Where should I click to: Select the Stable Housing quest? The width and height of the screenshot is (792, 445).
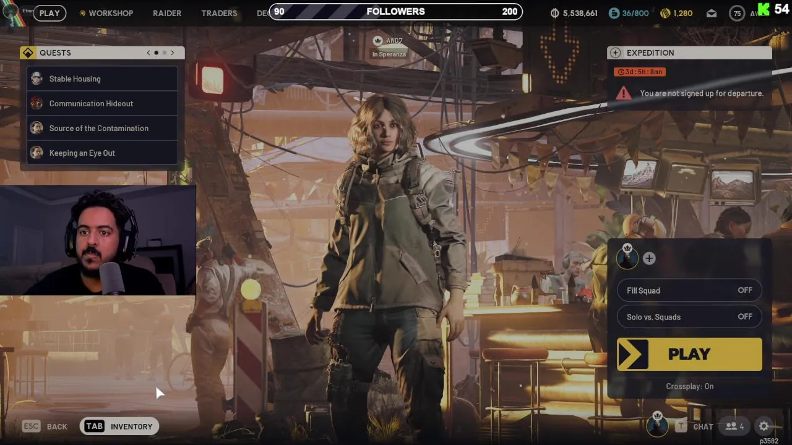coord(103,78)
